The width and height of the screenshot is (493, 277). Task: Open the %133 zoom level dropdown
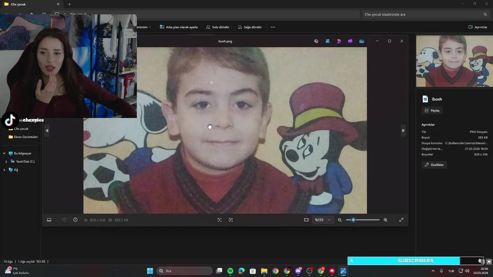pyautogui.click(x=322, y=220)
